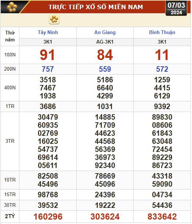Select Tây Ninh 100N result 91
192x224 pixels.
click(x=47, y=55)
